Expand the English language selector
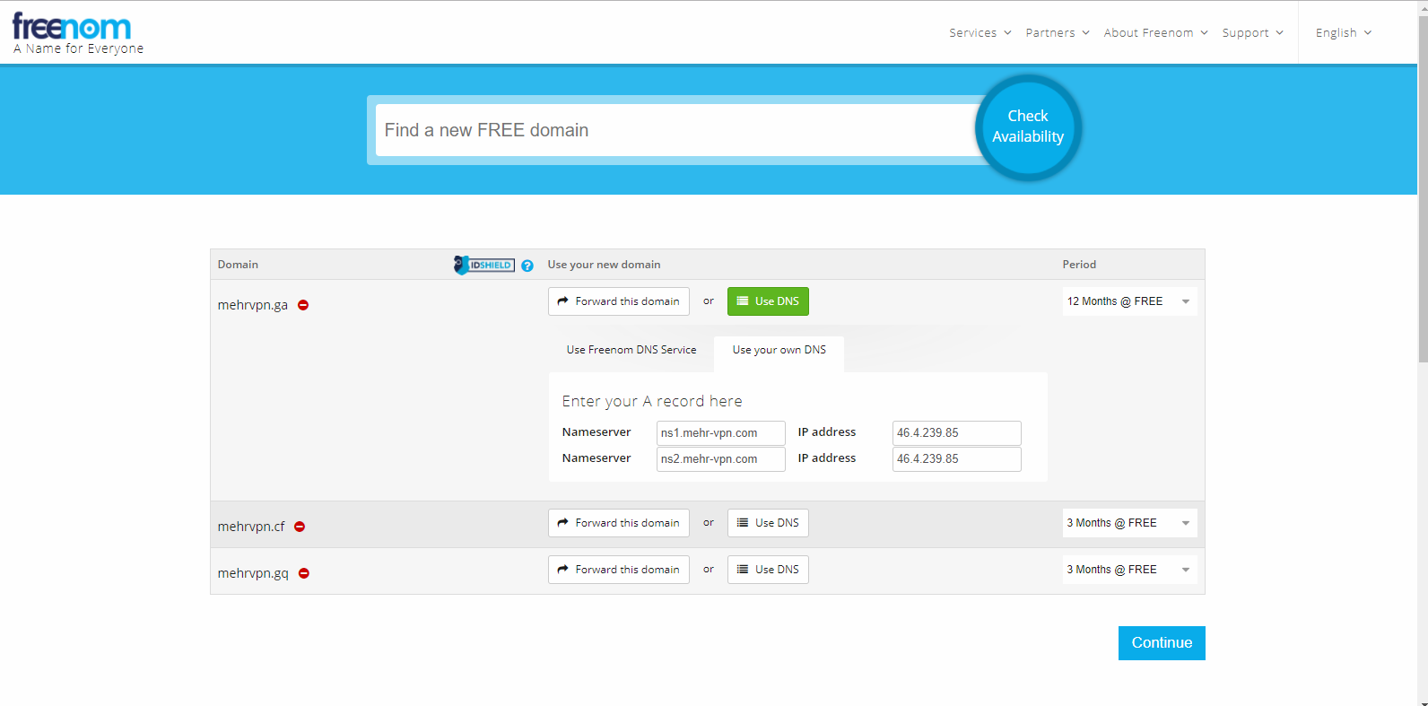This screenshot has height=706, width=1428. [x=1343, y=33]
